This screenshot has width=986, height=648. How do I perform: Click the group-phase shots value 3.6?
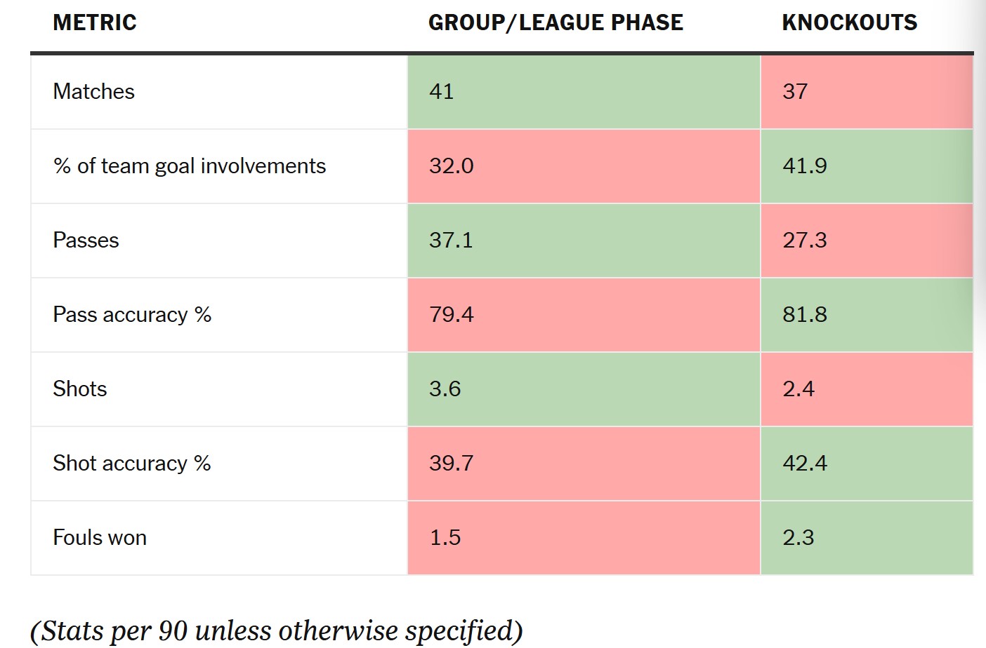445,389
